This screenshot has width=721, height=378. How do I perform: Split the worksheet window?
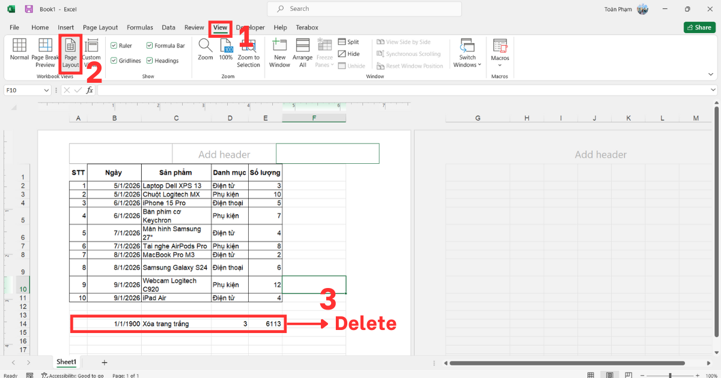pyautogui.click(x=348, y=42)
